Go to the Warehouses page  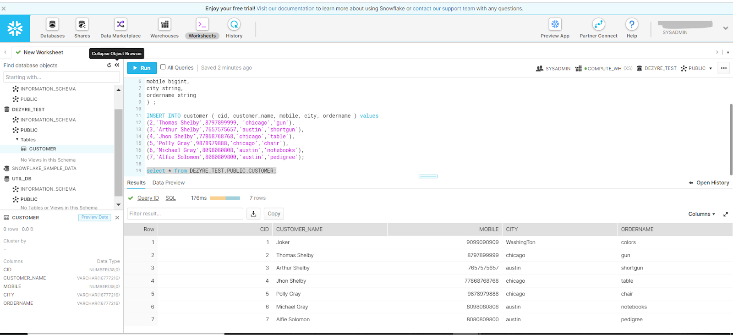[x=164, y=25]
